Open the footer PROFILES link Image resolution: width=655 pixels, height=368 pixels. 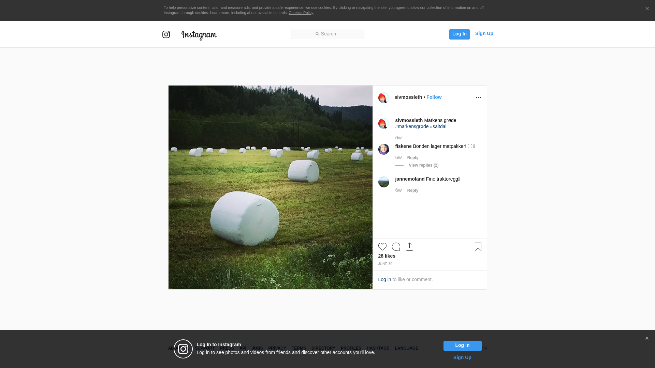pos(351,348)
